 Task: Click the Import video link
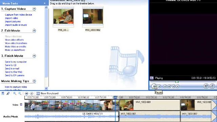[11, 18]
